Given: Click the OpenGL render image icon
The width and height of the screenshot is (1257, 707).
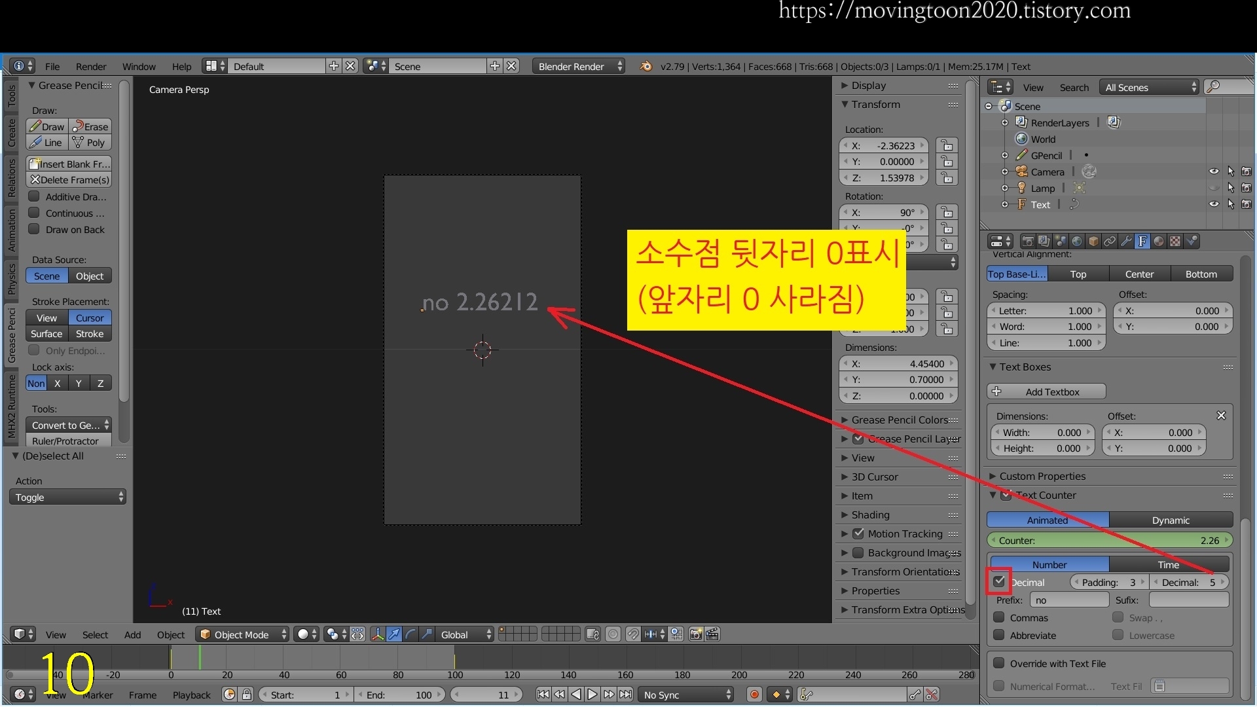Looking at the screenshot, I should coord(696,634).
